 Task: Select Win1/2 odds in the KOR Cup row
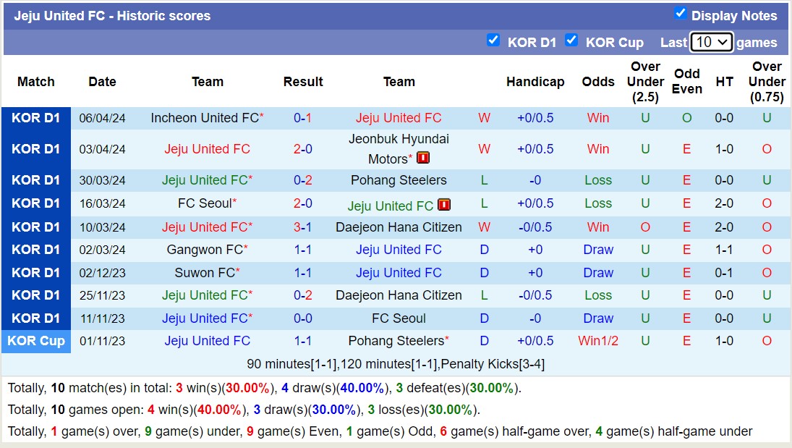pyautogui.click(x=598, y=341)
